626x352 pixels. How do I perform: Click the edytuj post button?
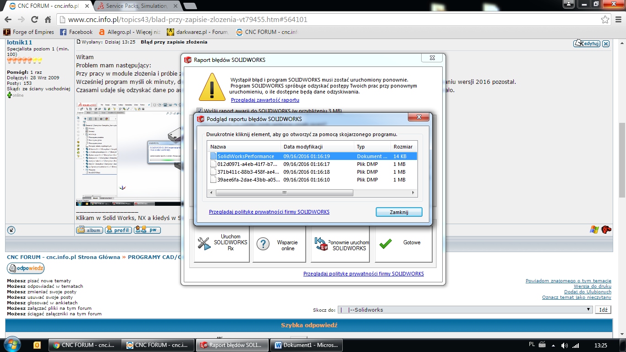pyautogui.click(x=587, y=44)
